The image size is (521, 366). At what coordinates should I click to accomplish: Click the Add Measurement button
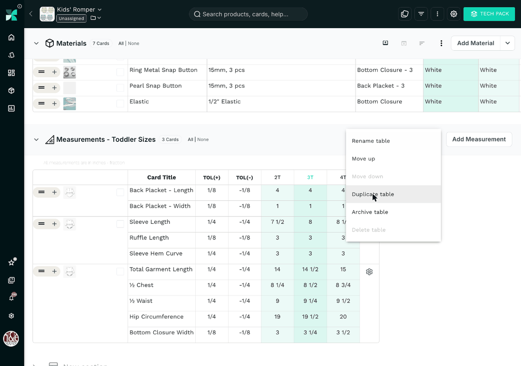[x=479, y=139]
